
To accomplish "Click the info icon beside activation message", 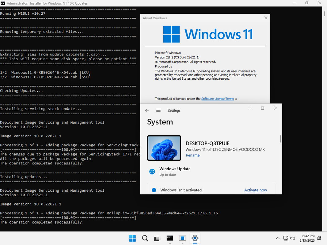I will click(154, 190).
